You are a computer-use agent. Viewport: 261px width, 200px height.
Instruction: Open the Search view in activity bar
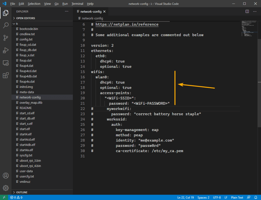pos(6,25)
